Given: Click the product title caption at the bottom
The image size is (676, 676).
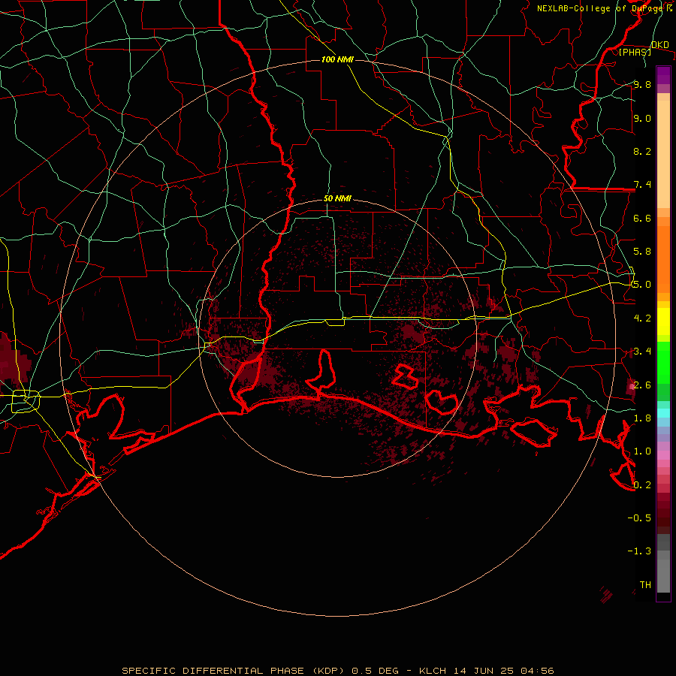Looking at the screenshot, I should 338,671.
